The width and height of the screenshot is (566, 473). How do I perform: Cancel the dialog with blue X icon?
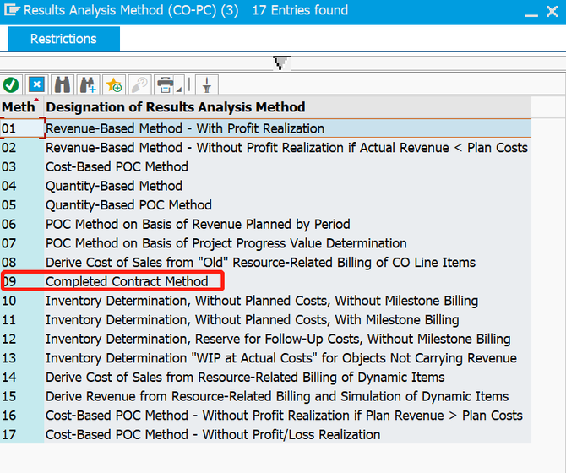tap(36, 85)
